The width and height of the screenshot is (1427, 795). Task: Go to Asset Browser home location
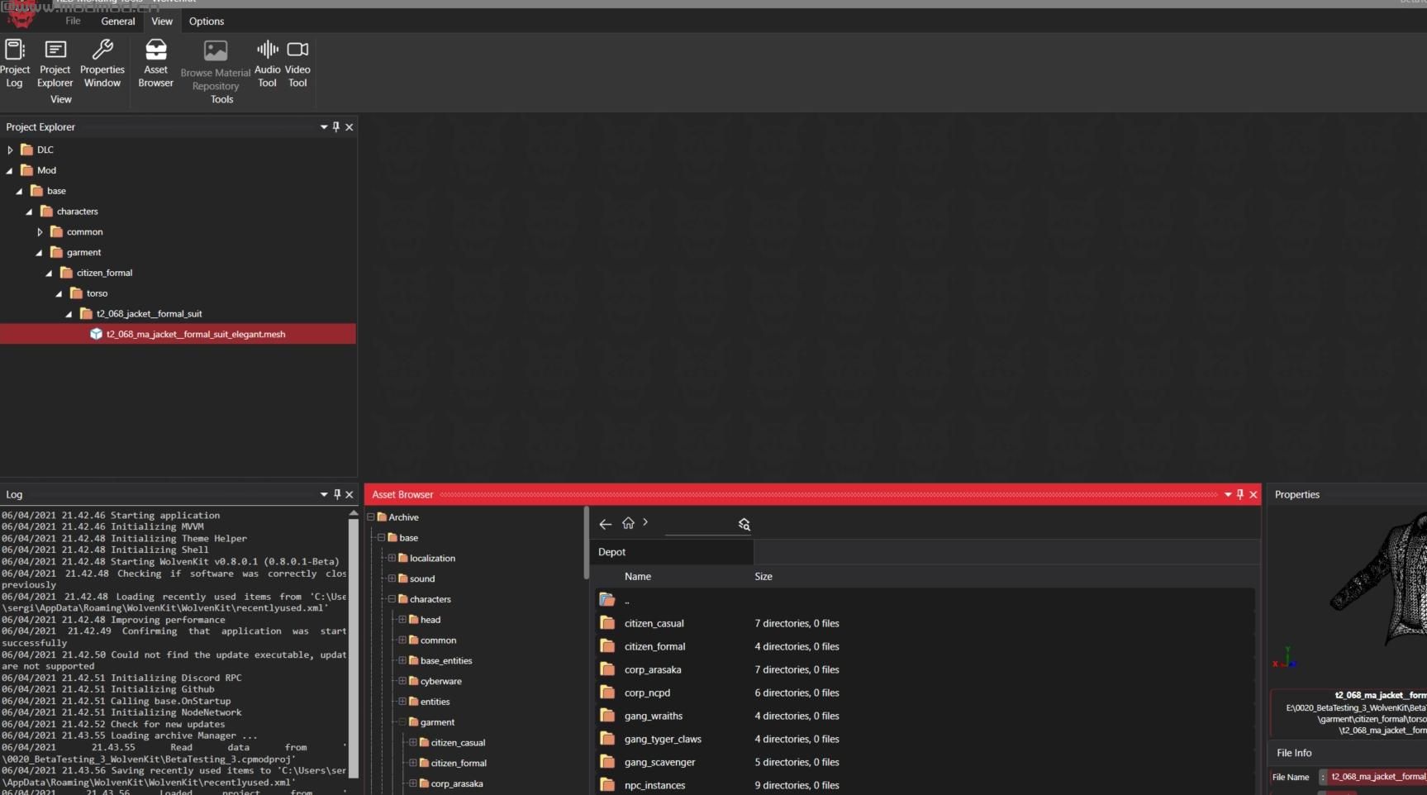click(628, 523)
